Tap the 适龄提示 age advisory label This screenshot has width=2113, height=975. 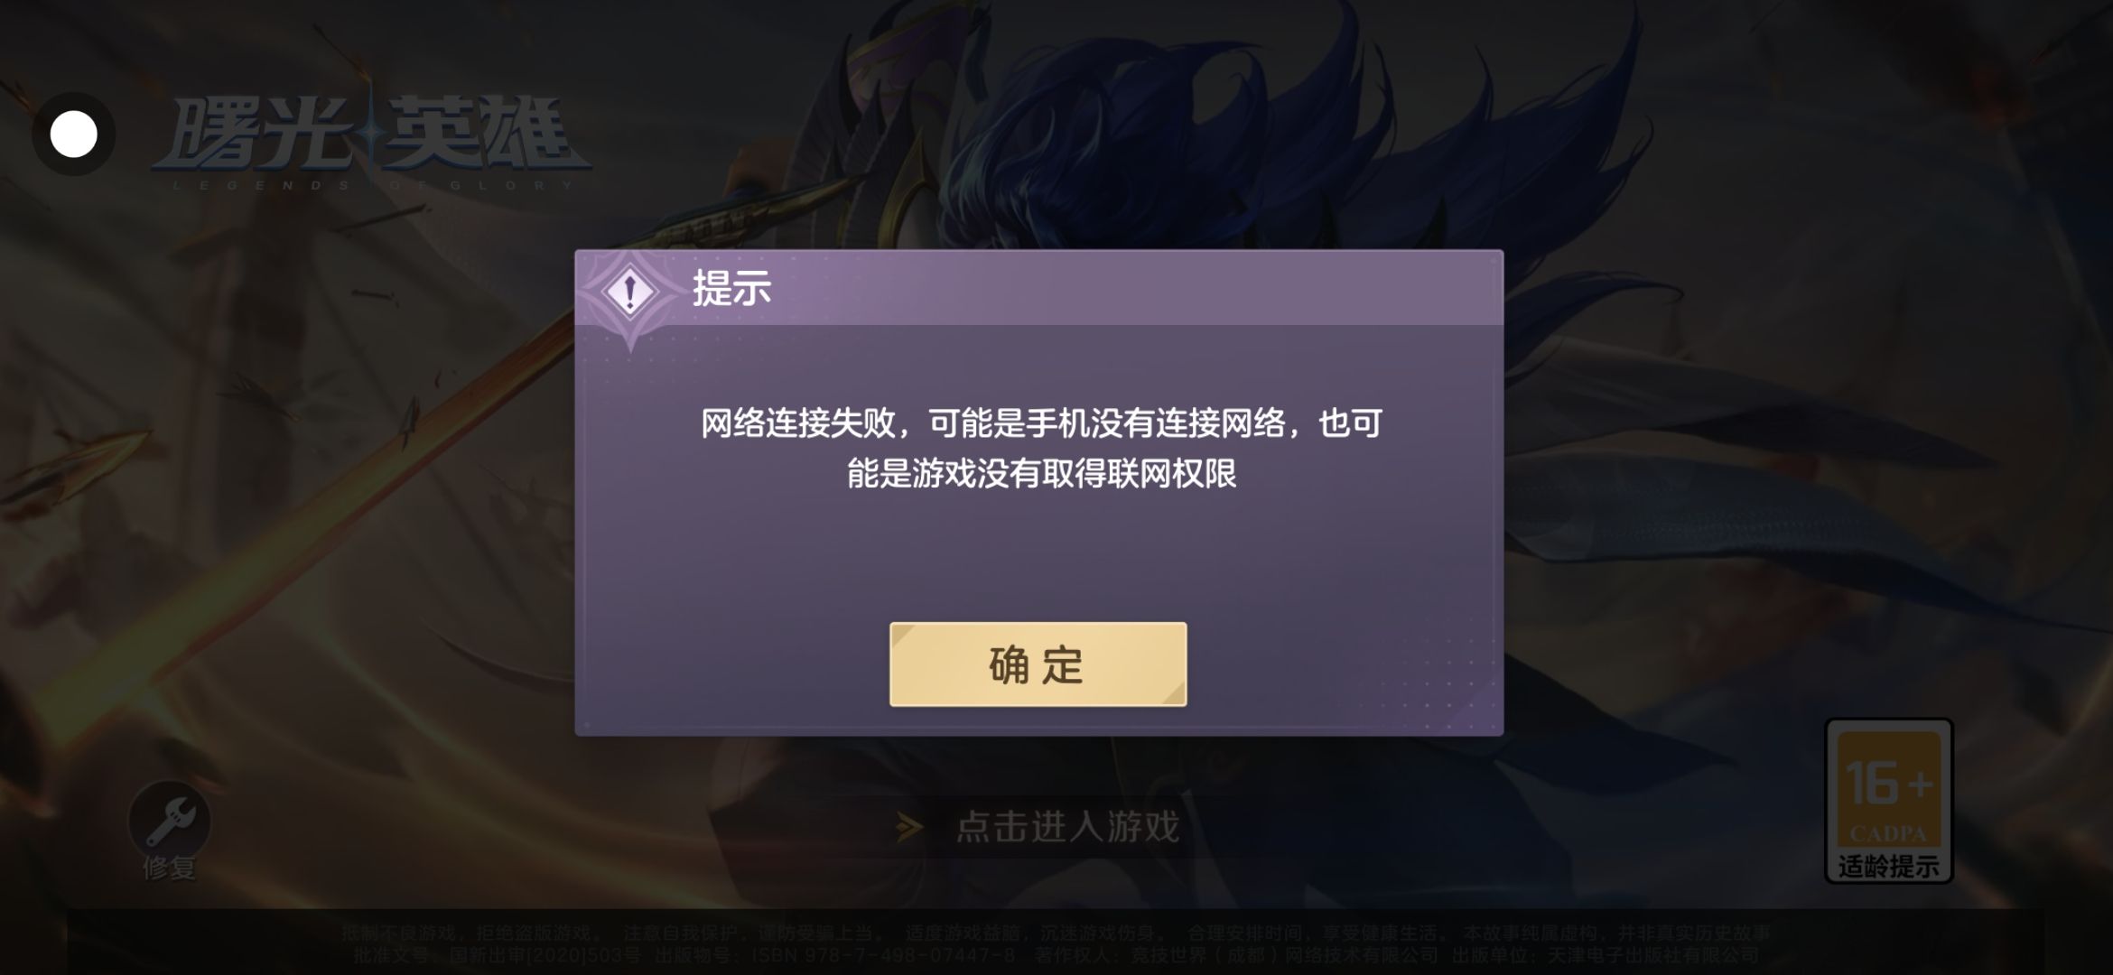1889,867
